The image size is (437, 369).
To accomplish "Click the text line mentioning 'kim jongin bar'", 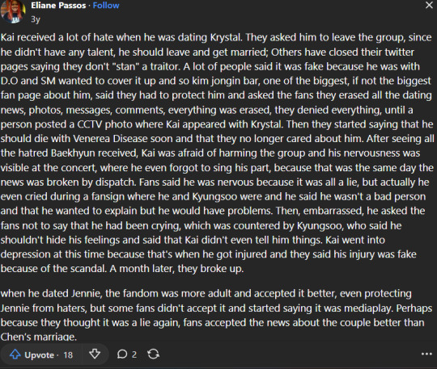I will coord(216,81).
